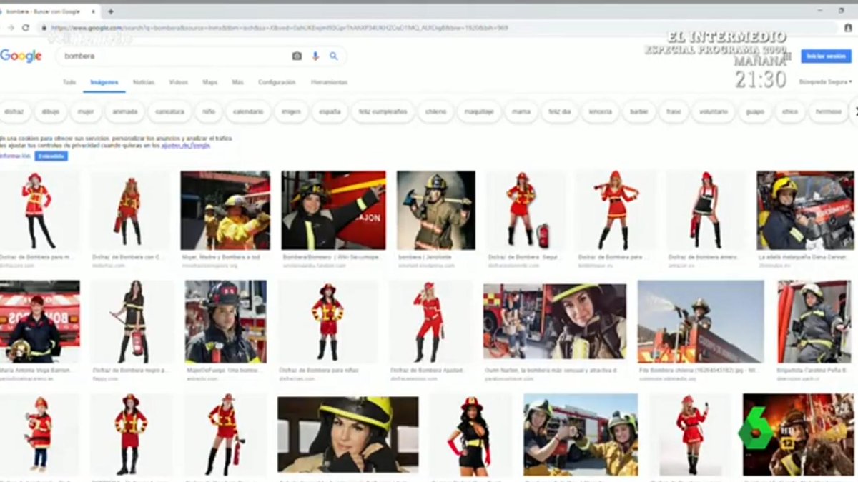This screenshot has height=482, width=858.
Task: Open the 'MujerDeFuego' thumbnail
Action: [225, 321]
